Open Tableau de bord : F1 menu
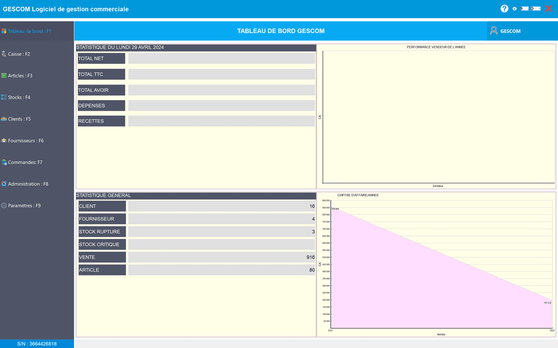558x348 pixels. click(29, 31)
